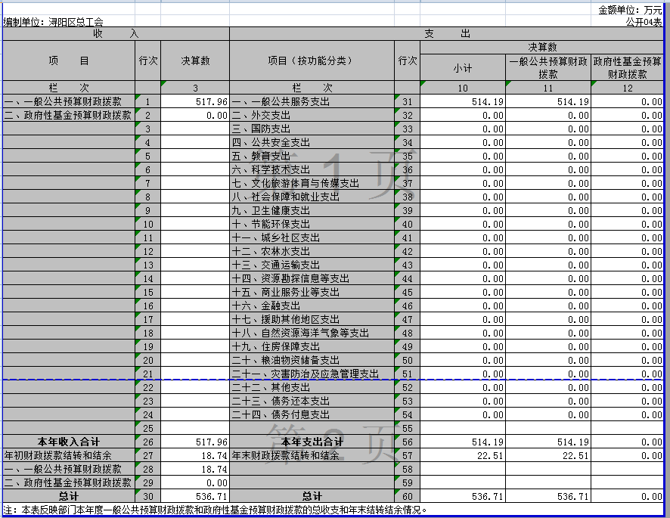Viewport: 670px width, 518px height.
Task: Select the 编制单位 cell showing 浔阳区总工会
Action: coord(53,21)
